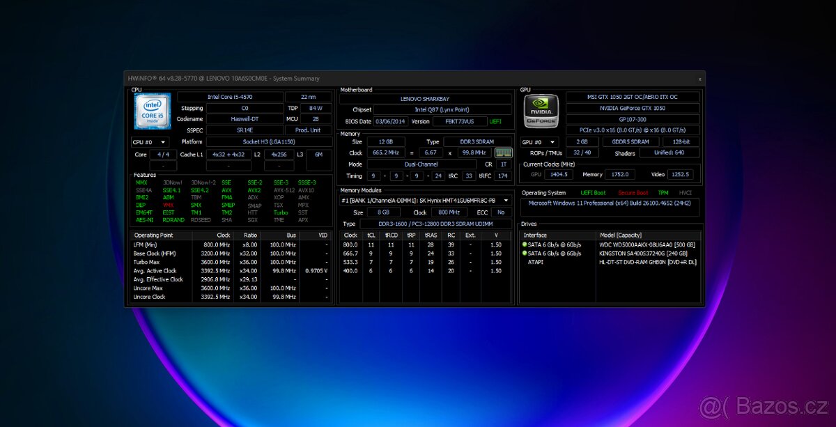Open the GPU #0 selector dropdown
Image resolution: width=836 pixels, height=427 pixels.
click(x=539, y=142)
